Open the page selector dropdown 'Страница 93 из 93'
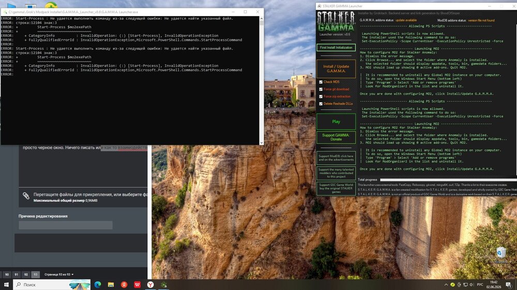517x290 pixels. (59, 274)
